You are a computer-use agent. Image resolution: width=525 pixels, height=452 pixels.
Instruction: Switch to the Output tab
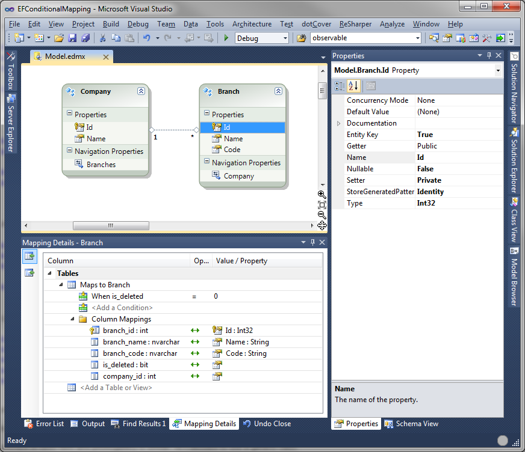tap(88, 424)
